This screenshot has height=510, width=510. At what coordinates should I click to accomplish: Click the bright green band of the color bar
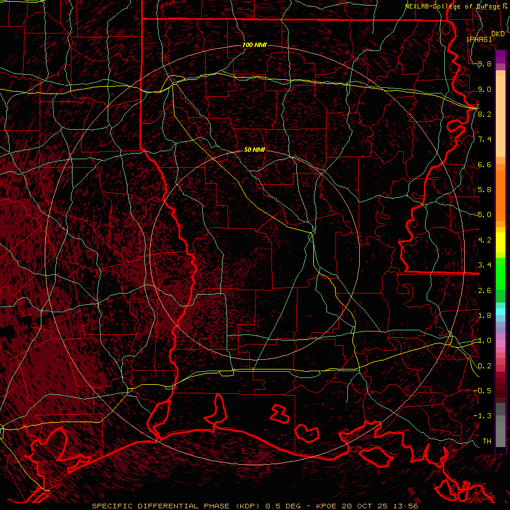point(500,273)
